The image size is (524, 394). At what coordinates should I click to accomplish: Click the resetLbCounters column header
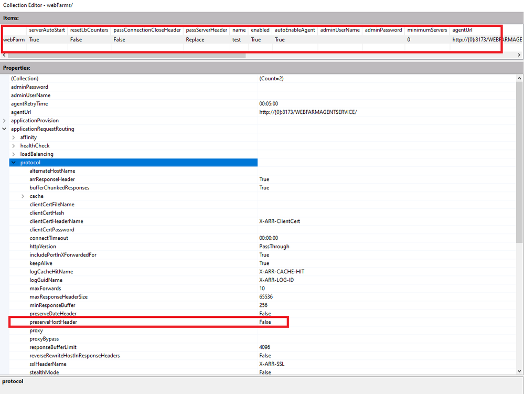pos(89,30)
